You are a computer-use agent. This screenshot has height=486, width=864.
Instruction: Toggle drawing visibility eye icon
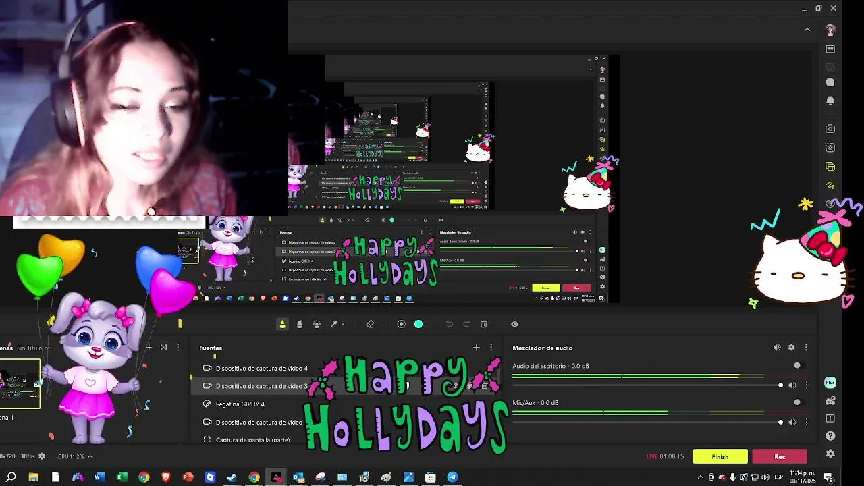click(514, 324)
